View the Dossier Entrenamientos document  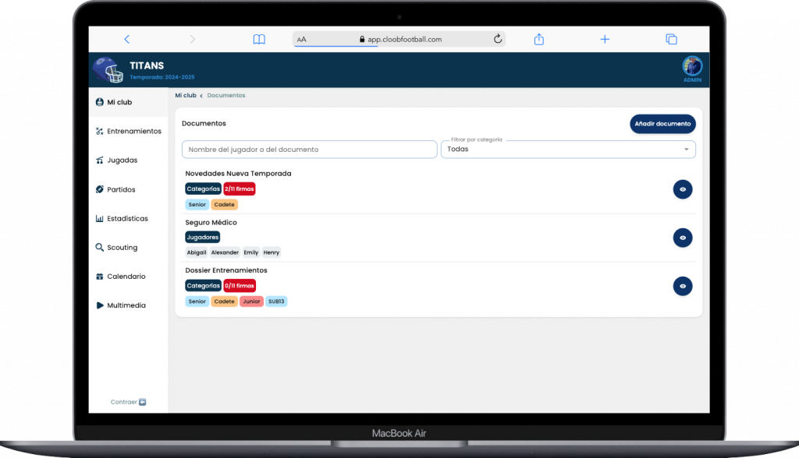click(683, 286)
